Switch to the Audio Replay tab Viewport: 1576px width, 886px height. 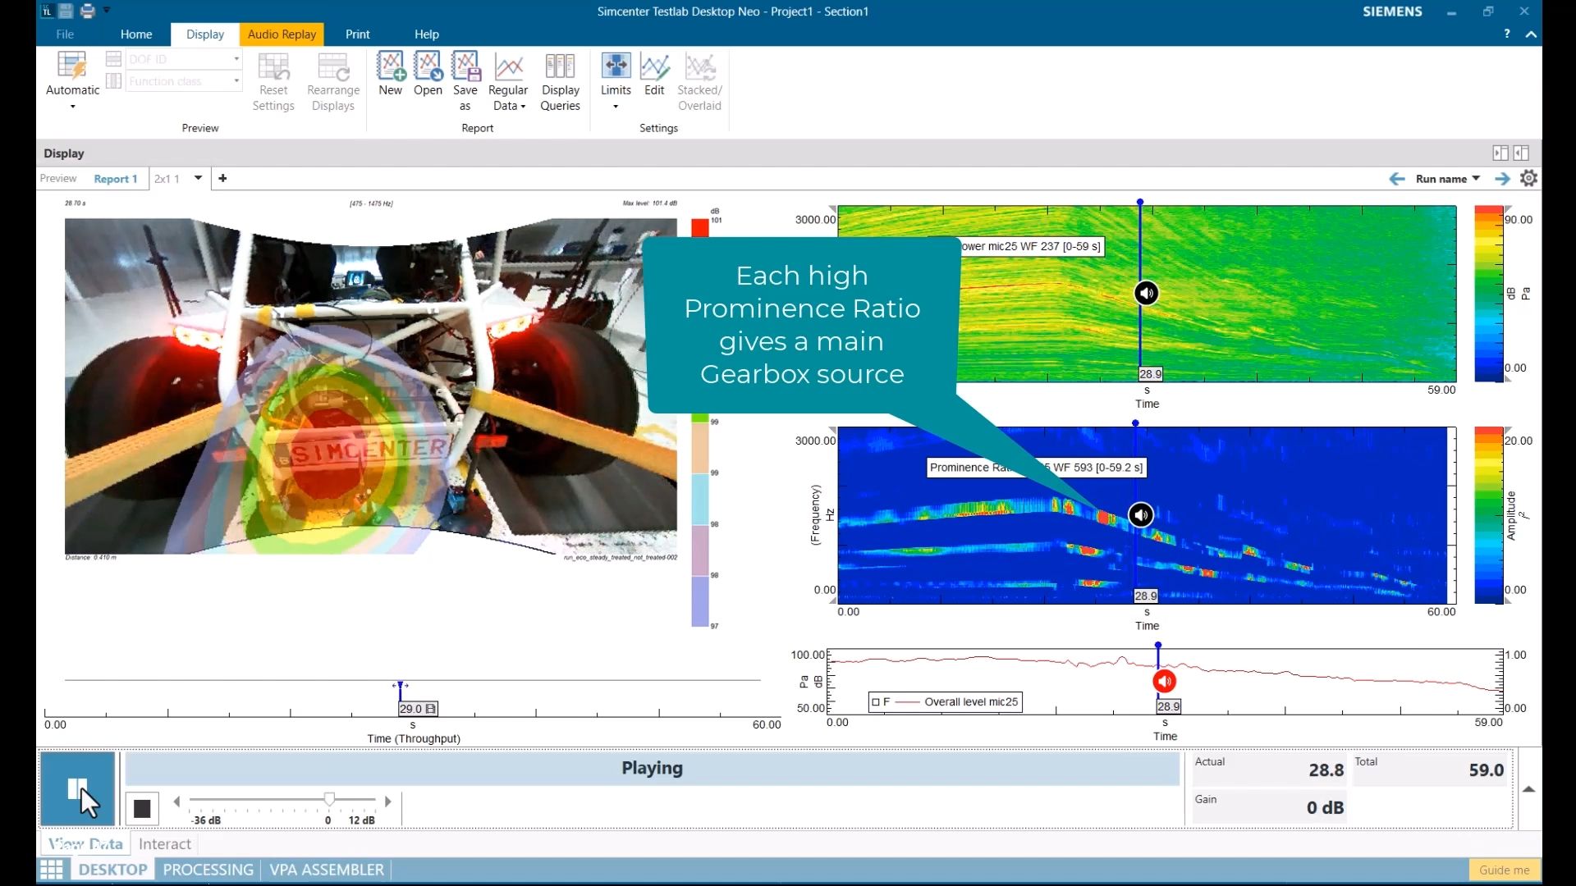pos(282,34)
